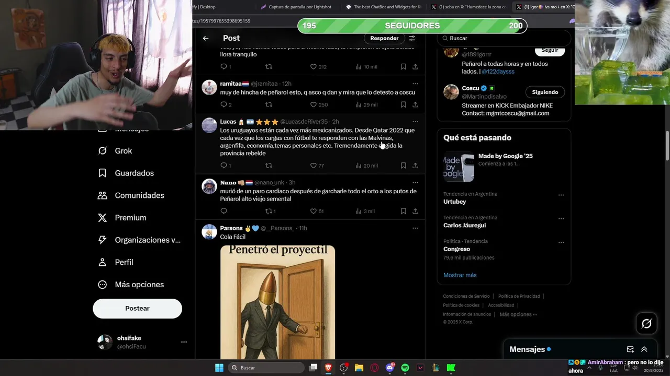This screenshot has height=376, width=670.
Task: Expand the Mensajes drawer
Action: [644, 349]
